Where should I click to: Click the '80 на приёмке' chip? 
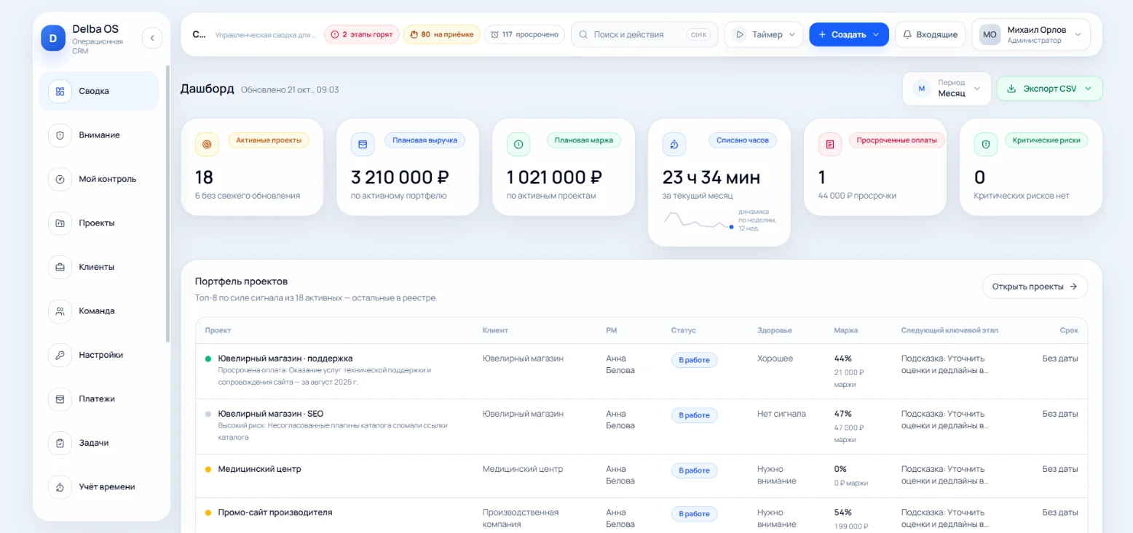click(442, 34)
